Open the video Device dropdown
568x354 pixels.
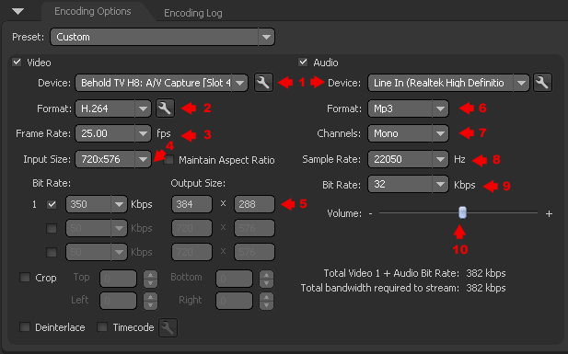coord(161,83)
